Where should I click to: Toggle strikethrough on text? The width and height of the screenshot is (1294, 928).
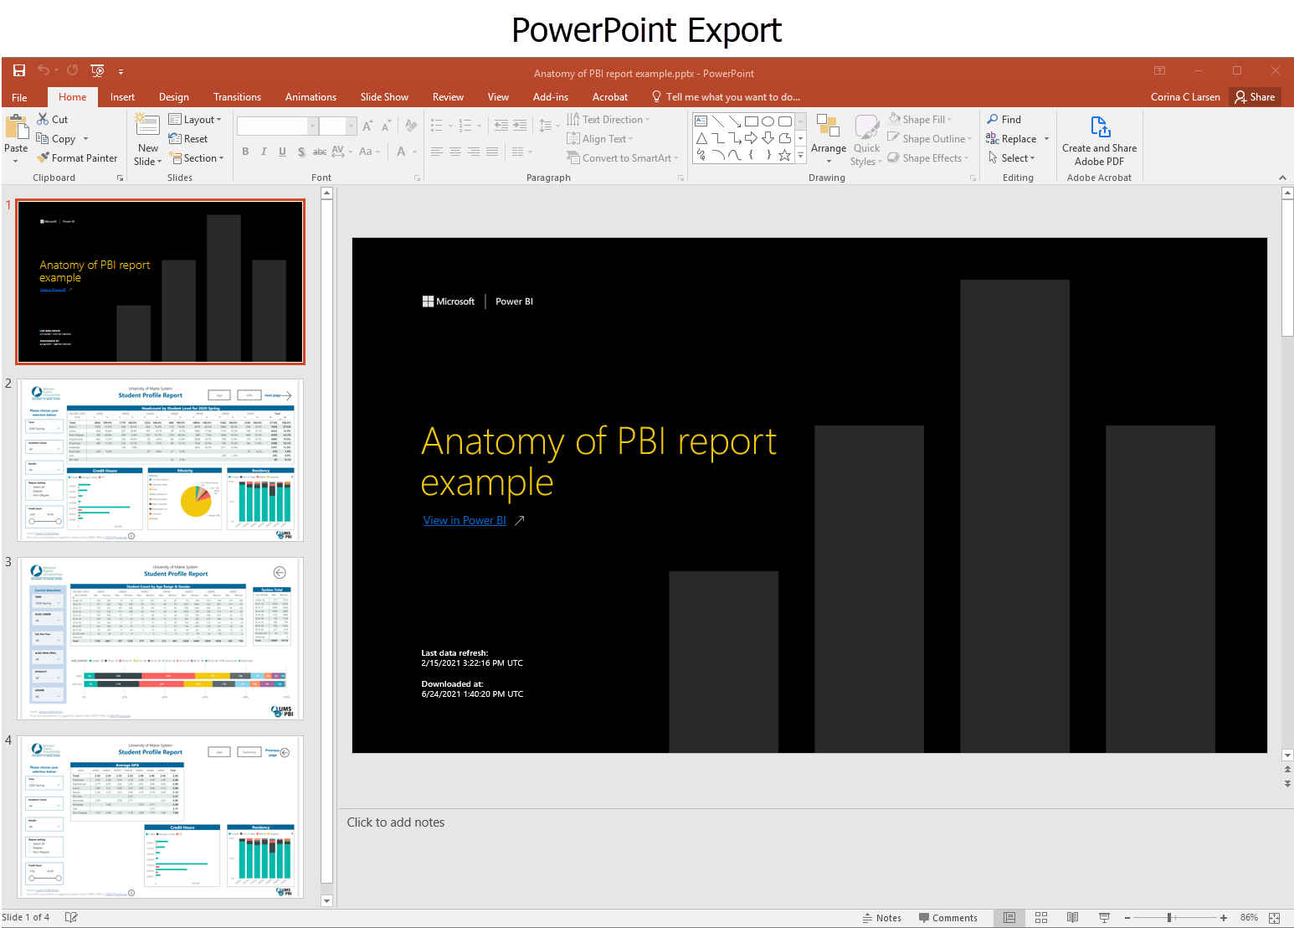(x=320, y=152)
